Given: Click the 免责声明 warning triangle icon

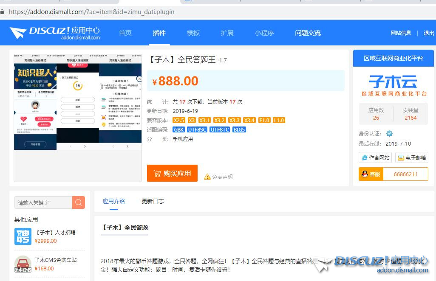Looking at the screenshot, I should pyautogui.click(x=207, y=177).
